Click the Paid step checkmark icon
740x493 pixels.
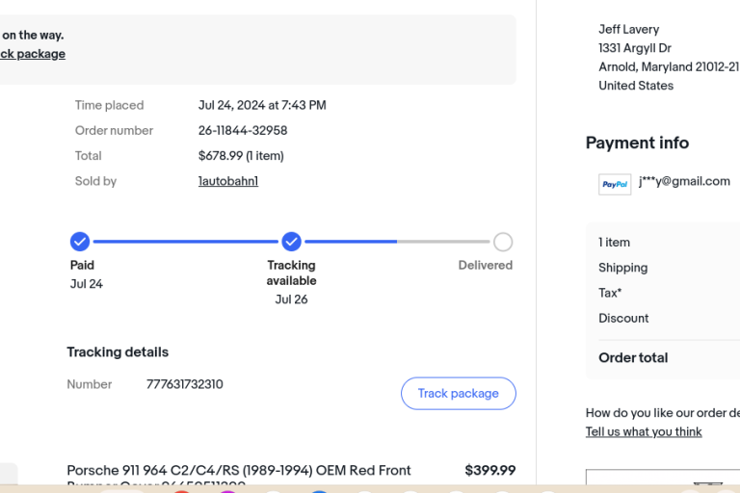[80, 242]
